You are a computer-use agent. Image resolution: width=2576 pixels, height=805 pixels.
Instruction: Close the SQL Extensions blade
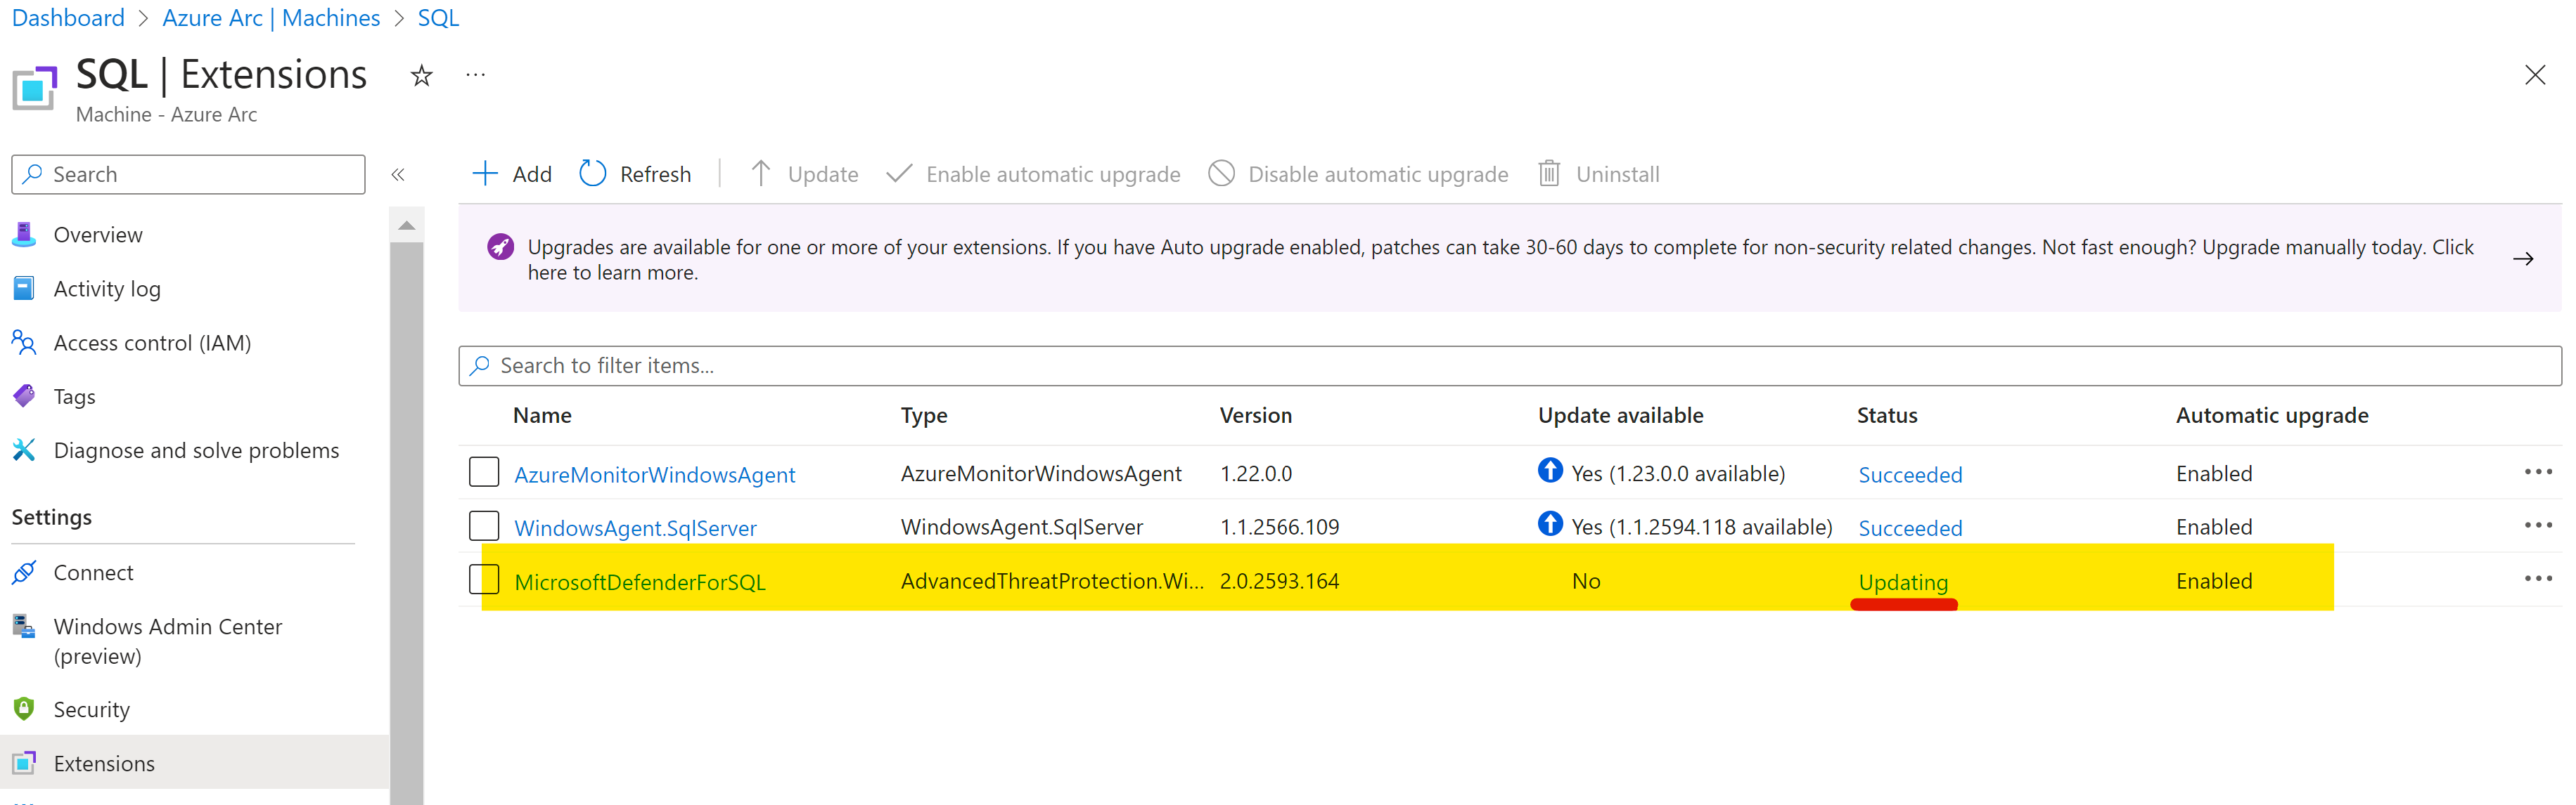click(x=2534, y=75)
